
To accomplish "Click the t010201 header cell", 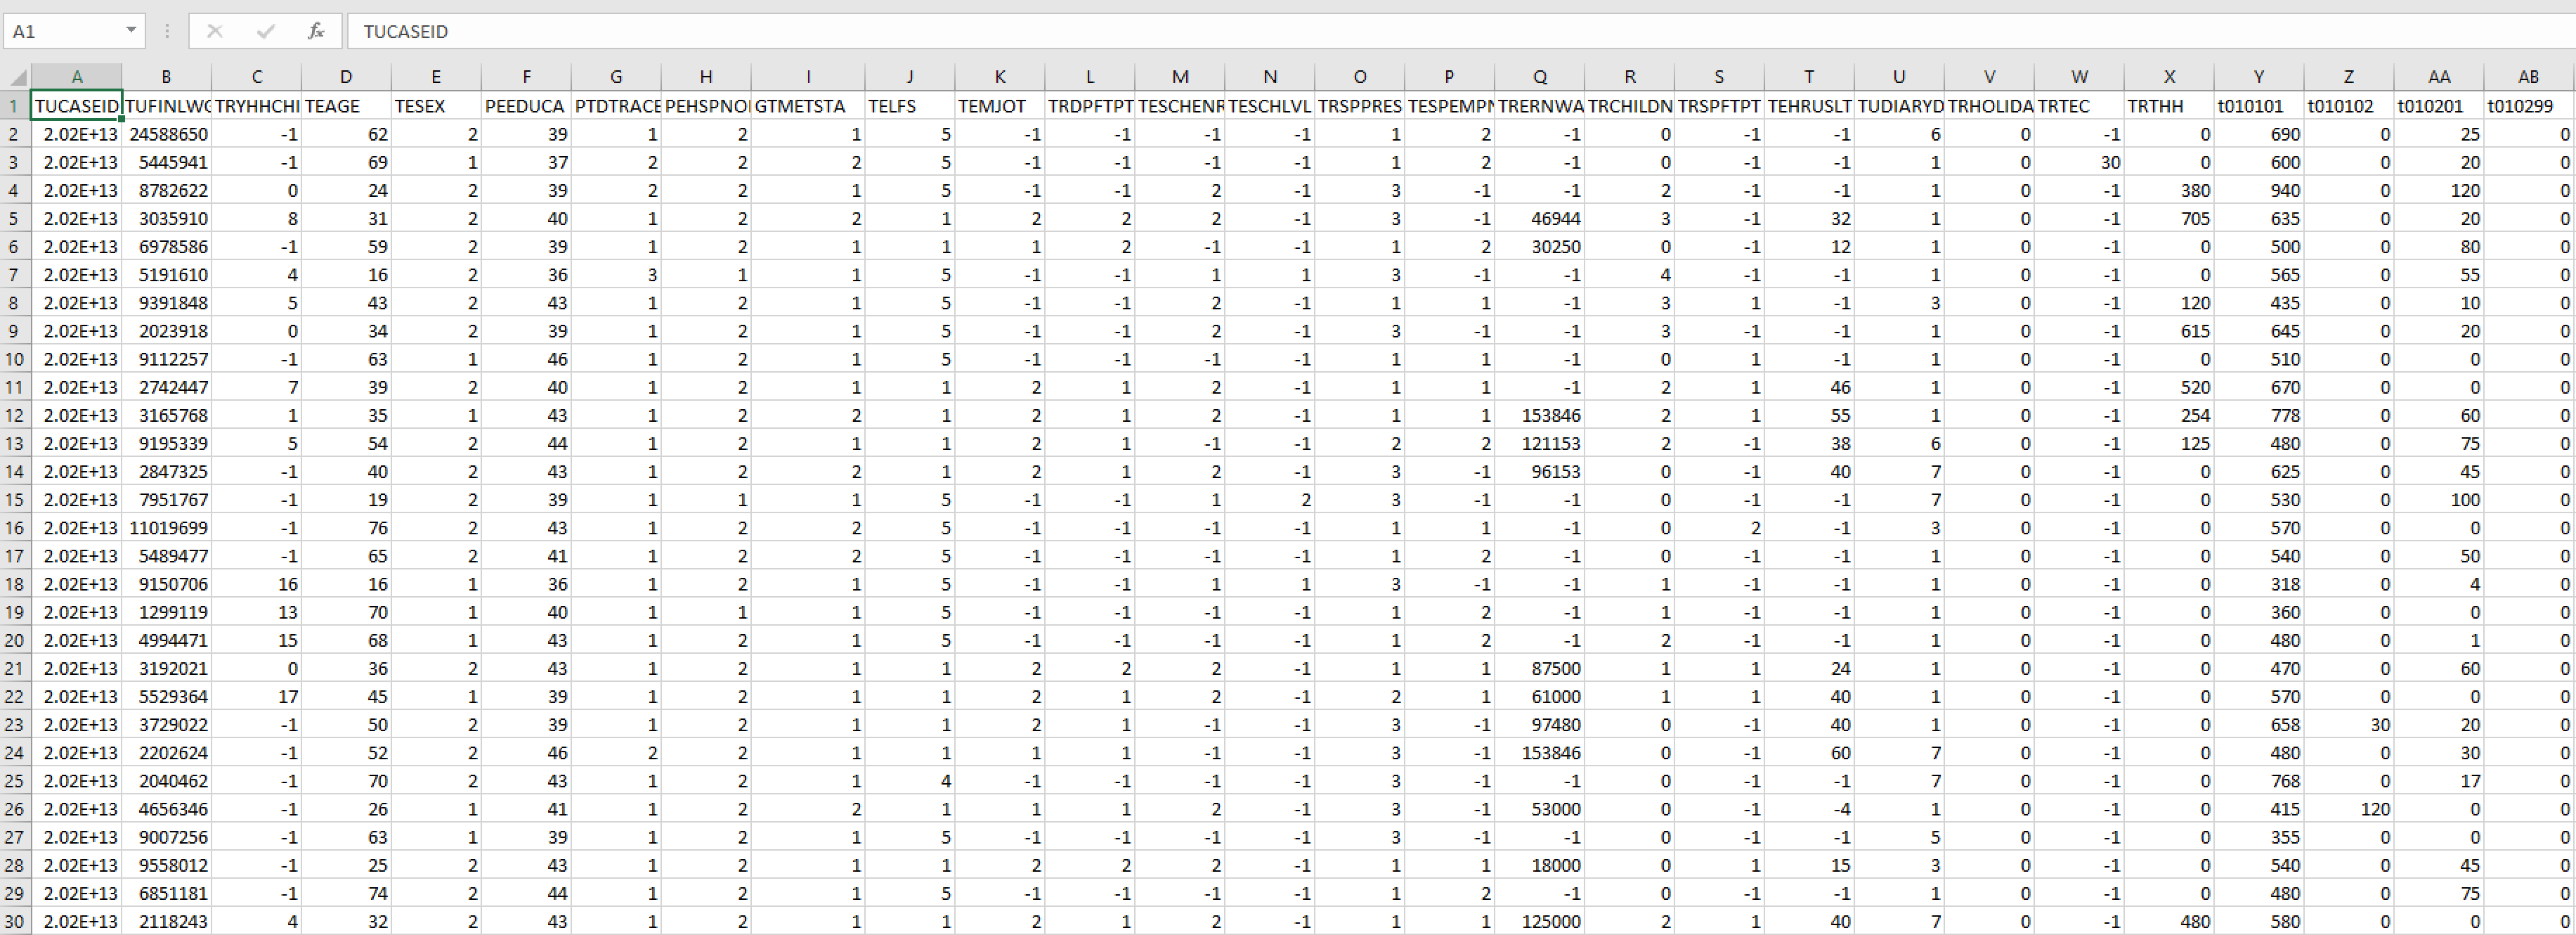I will coord(2439,106).
